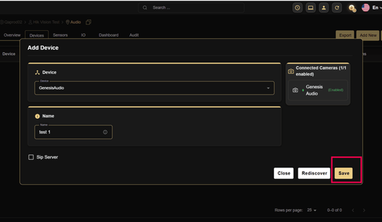382x222 pixels.
Task: Click the Connected Cameras header camera icon
Action: pyautogui.click(x=291, y=71)
